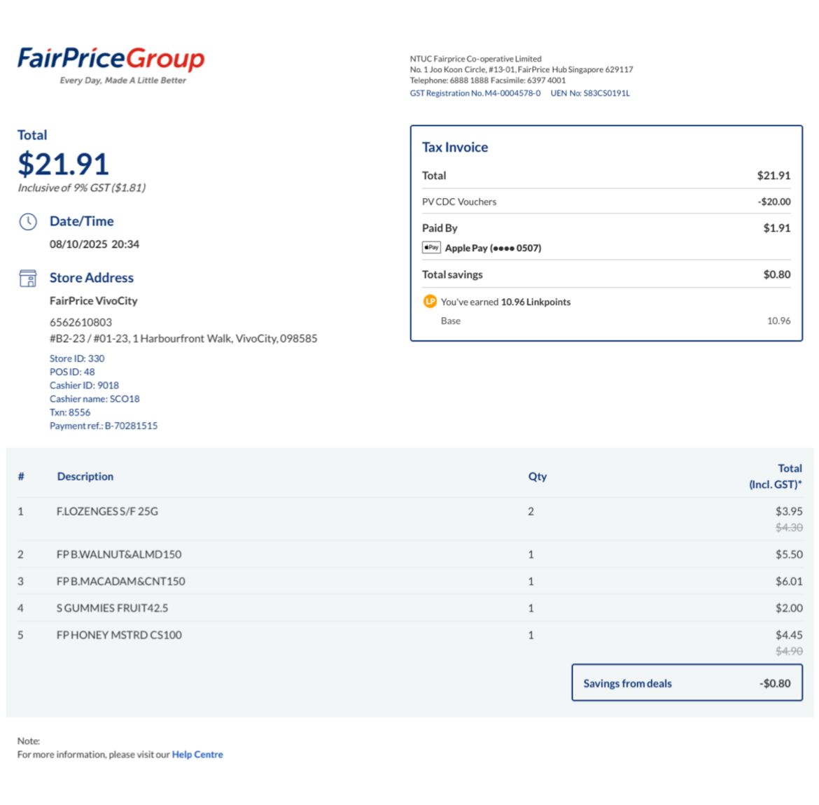Click Cashier name: SCO18
Image resolution: width=819 pixels, height=805 pixels.
pos(94,399)
